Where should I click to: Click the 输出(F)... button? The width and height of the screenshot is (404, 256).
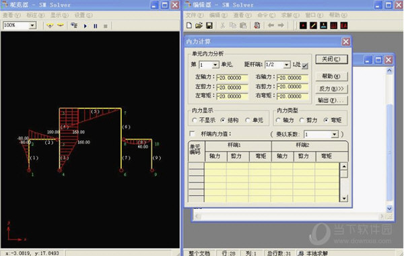tap(331, 100)
